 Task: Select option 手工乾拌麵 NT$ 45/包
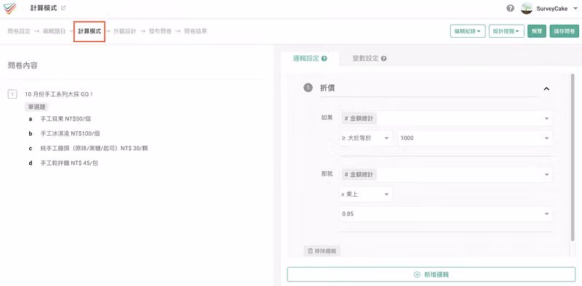point(68,163)
